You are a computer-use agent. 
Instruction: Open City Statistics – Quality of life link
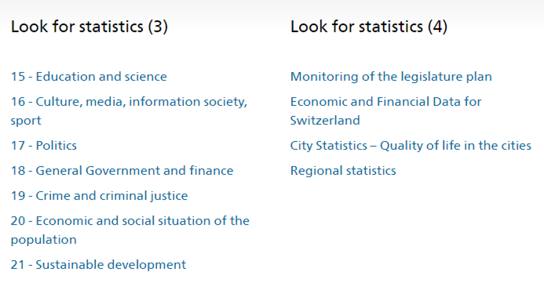411,146
